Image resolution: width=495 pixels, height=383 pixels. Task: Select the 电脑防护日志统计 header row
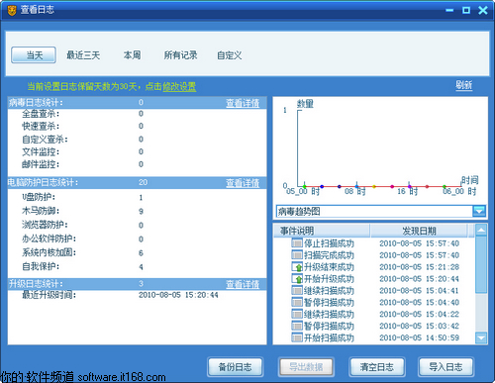pyautogui.click(x=137, y=183)
